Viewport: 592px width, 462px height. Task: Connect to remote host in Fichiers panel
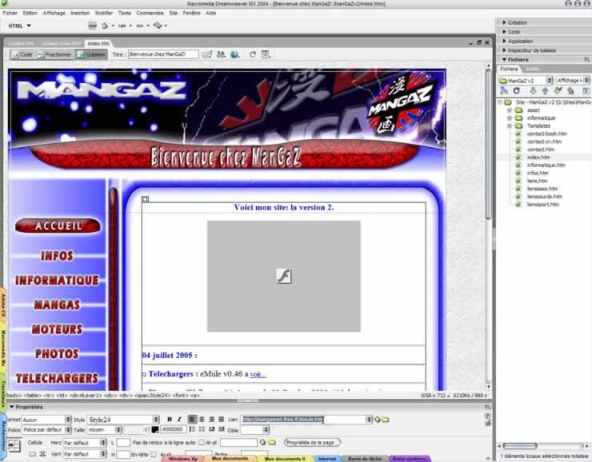(x=504, y=91)
